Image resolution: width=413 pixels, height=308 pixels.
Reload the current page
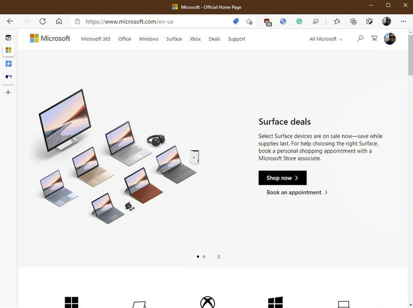[43, 21]
